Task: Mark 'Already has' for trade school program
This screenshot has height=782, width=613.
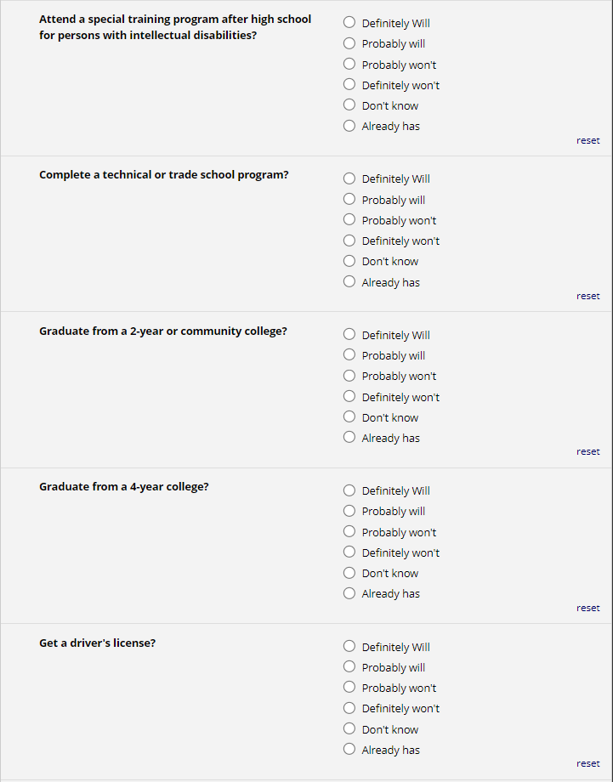Action: coord(349,282)
